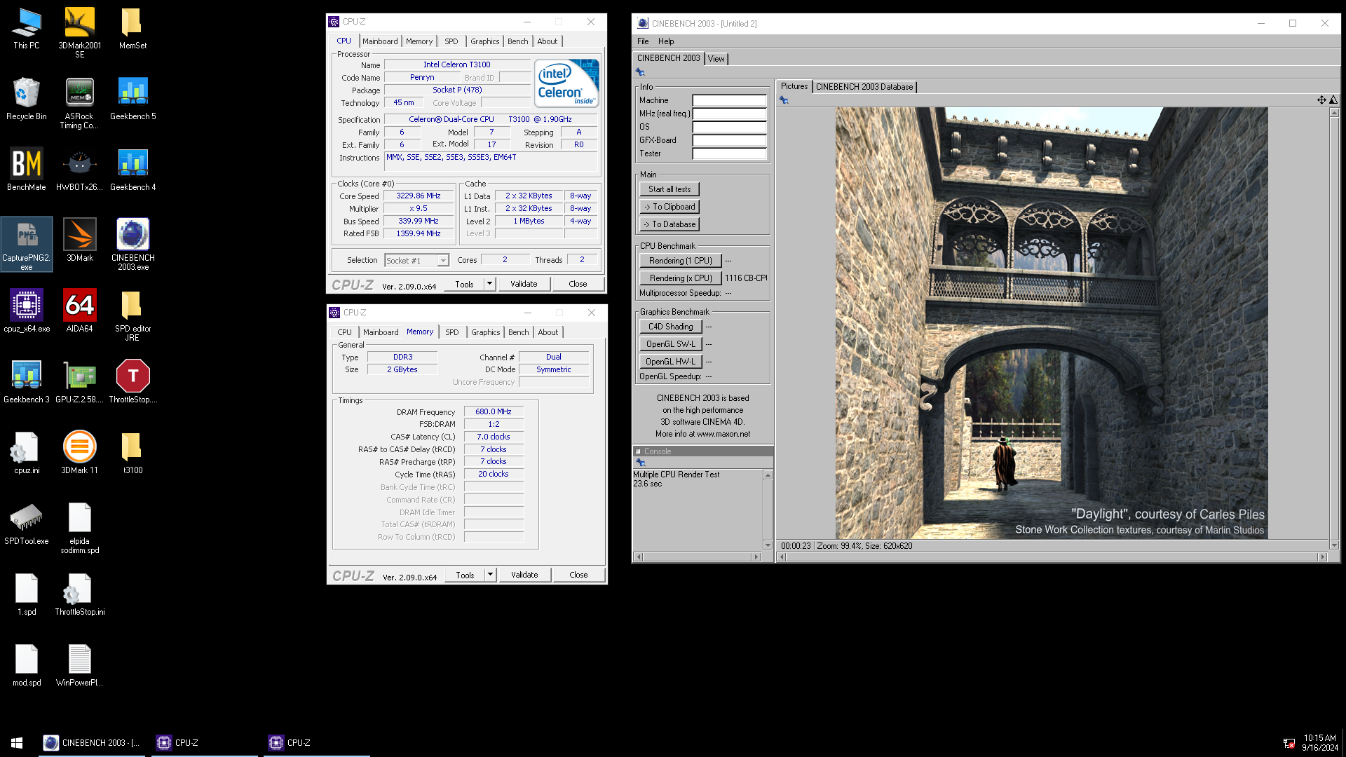
Task: Open cpuz.ini file icon
Action: point(27,453)
